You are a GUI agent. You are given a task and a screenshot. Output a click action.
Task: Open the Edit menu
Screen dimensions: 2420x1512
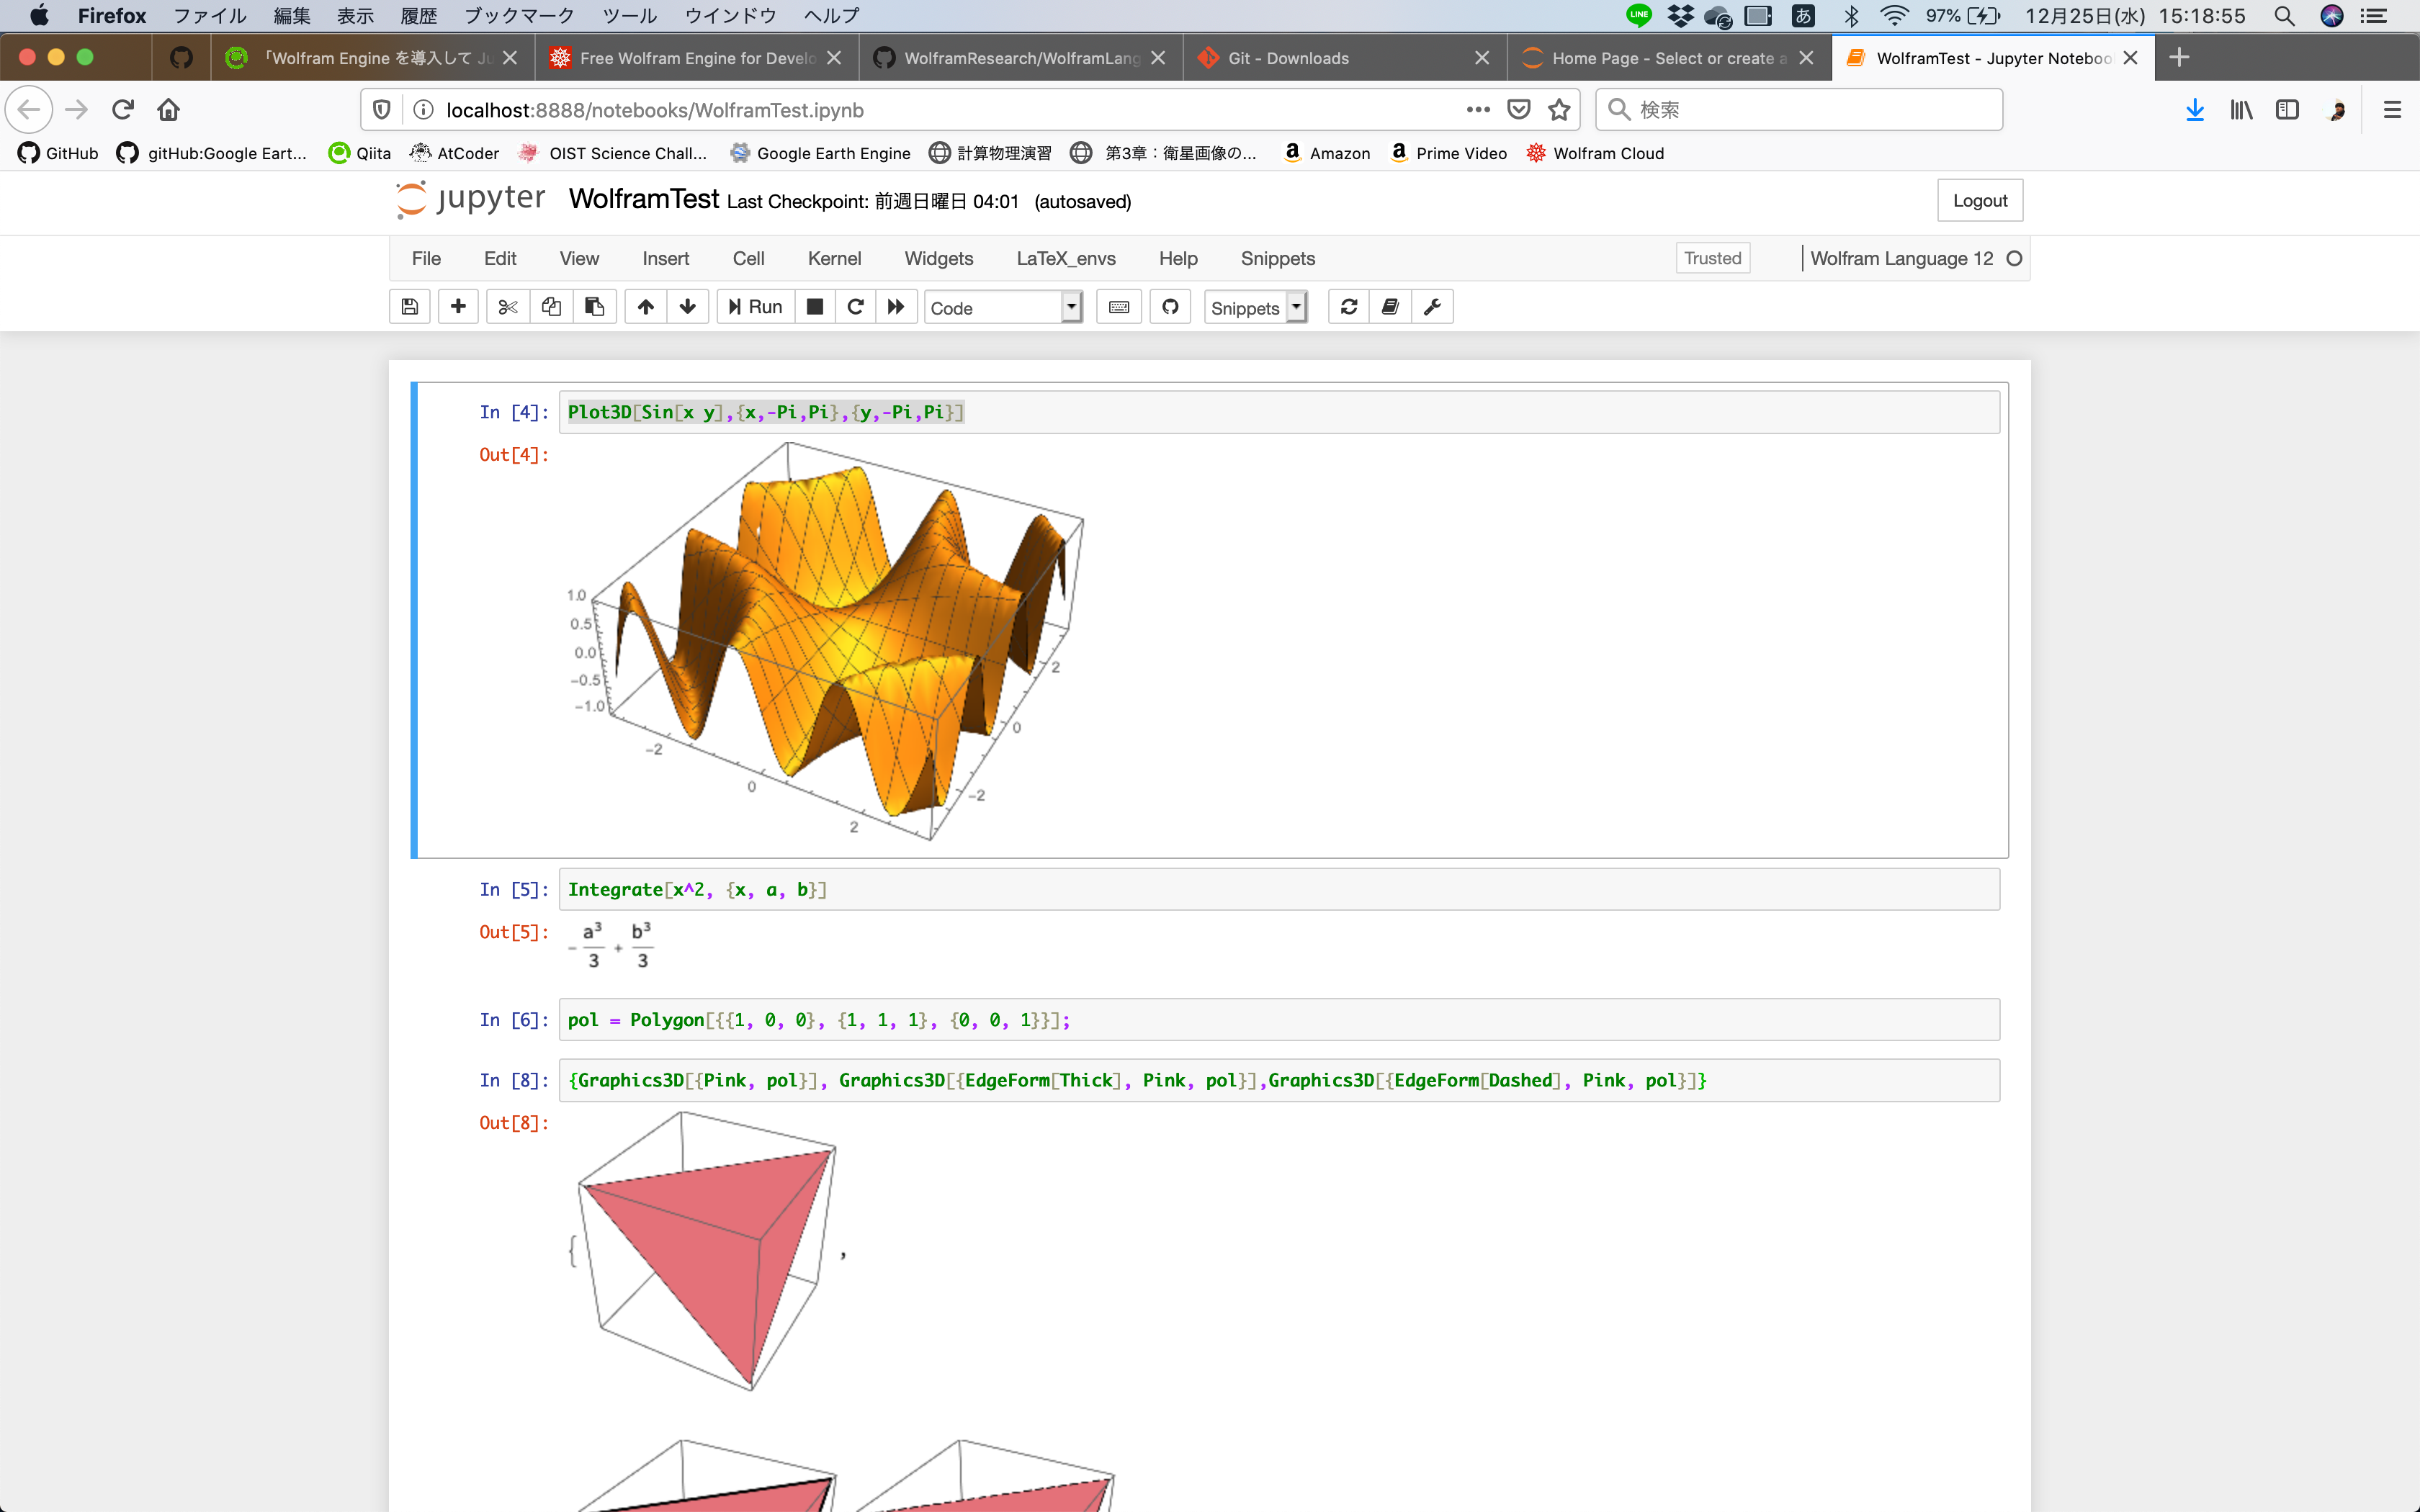point(500,259)
